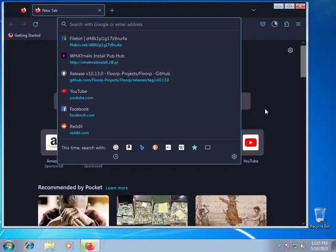Go back with the back arrow
Image resolution: width=336 pixels, height=252 pixels.
[x=12, y=24]
